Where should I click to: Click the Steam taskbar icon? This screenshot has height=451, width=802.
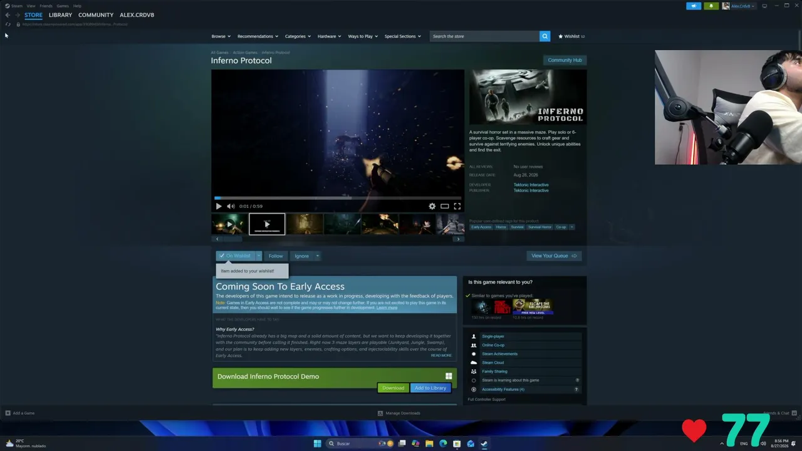tap(484, 443)
